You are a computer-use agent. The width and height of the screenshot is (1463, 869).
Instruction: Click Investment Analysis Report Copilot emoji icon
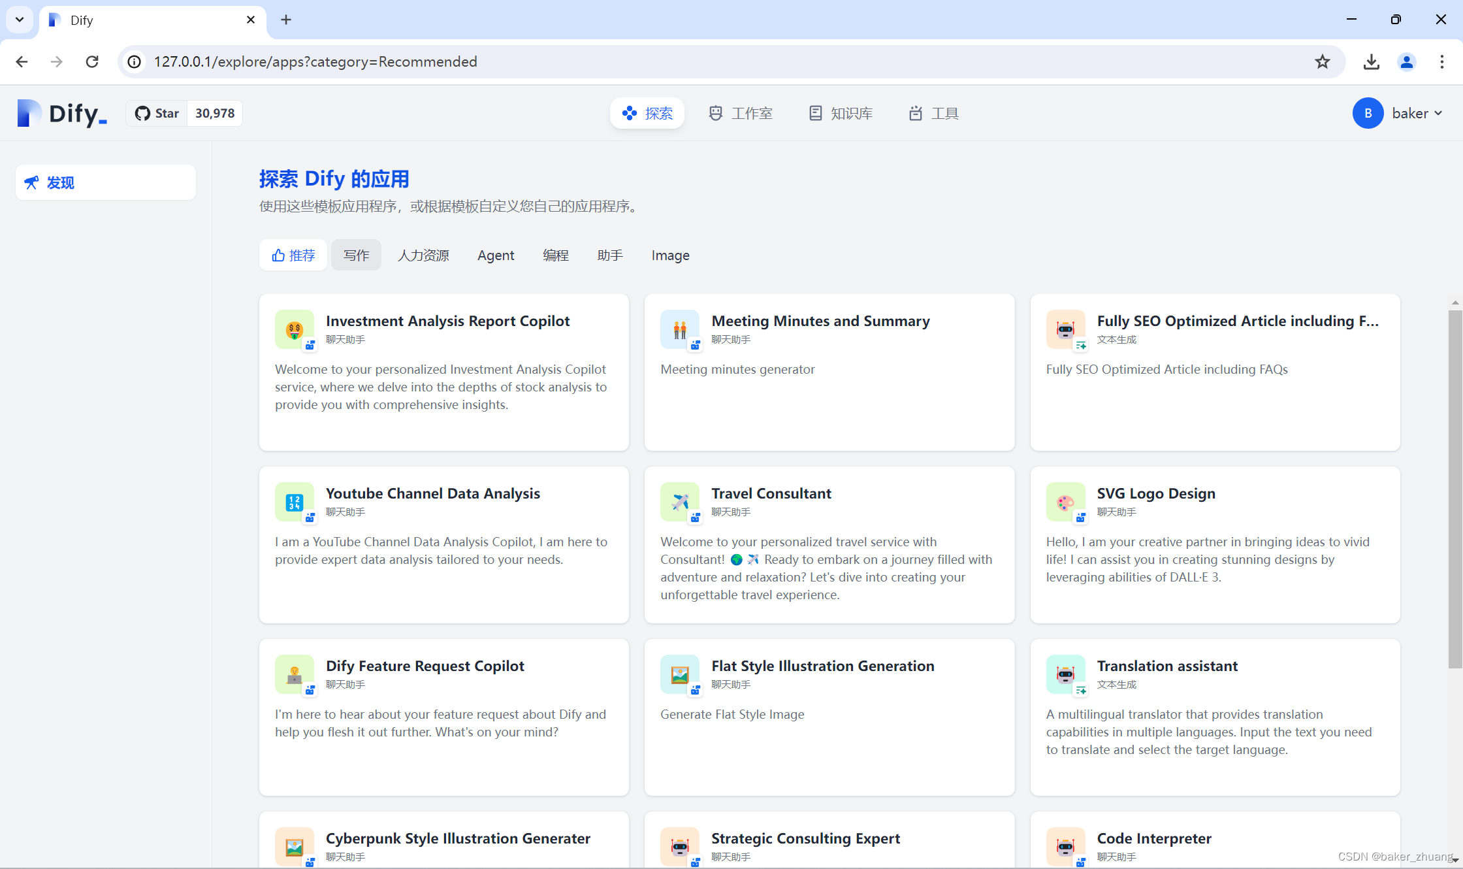pos(294,329)
